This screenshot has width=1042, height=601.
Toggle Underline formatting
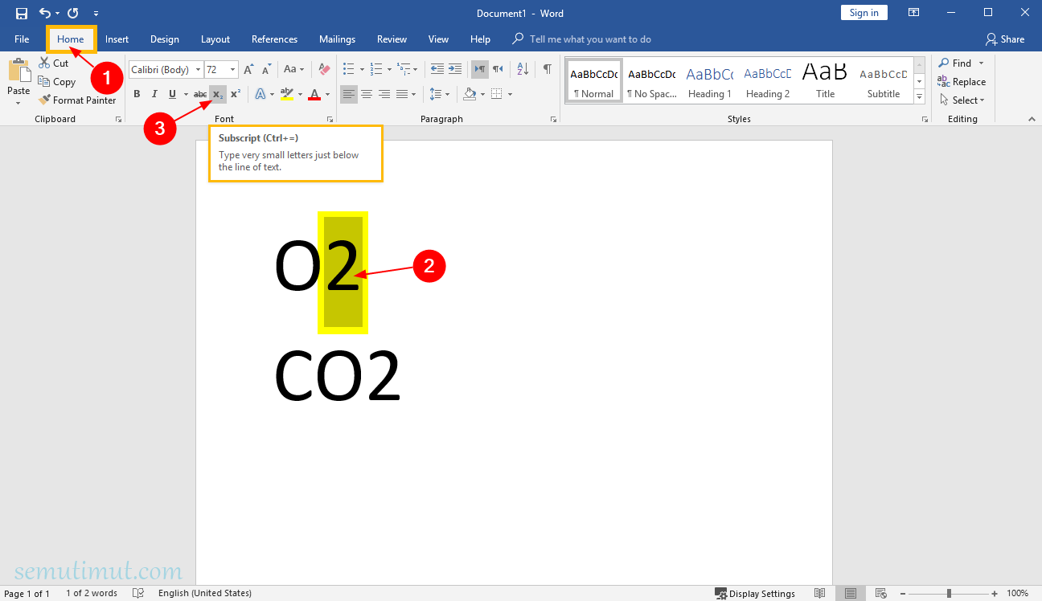(x=172, y=94)
